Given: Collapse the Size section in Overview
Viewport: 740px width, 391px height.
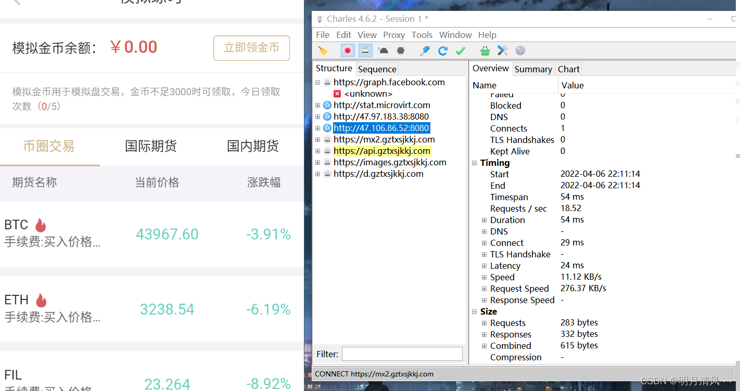Looking at the screenshot, I should click(x=475, y=311).
